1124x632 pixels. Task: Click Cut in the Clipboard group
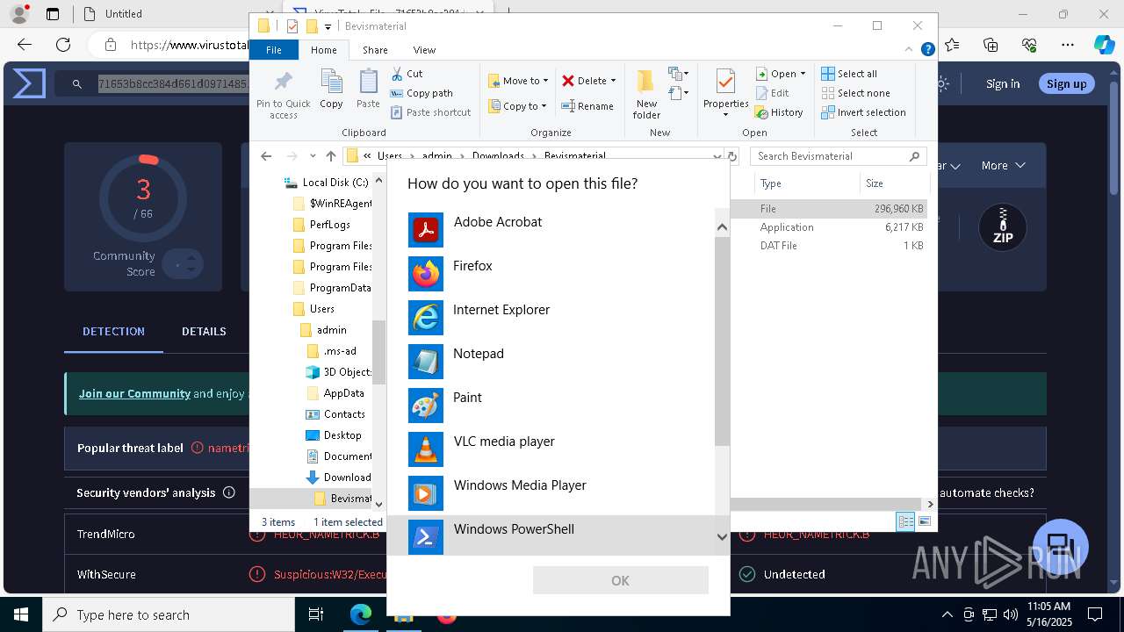pos(407,74)
